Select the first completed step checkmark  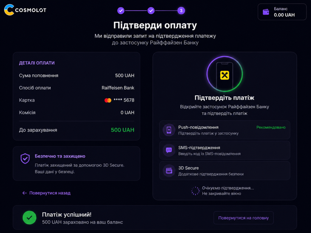coord(121,11)
